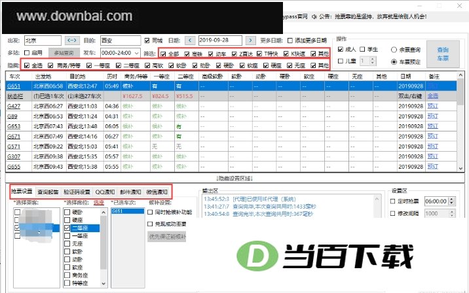The height and width of the screenshot is (293, 469).
Task: Click the 儿童 count stepper
Action: click(x=373, y=61)
